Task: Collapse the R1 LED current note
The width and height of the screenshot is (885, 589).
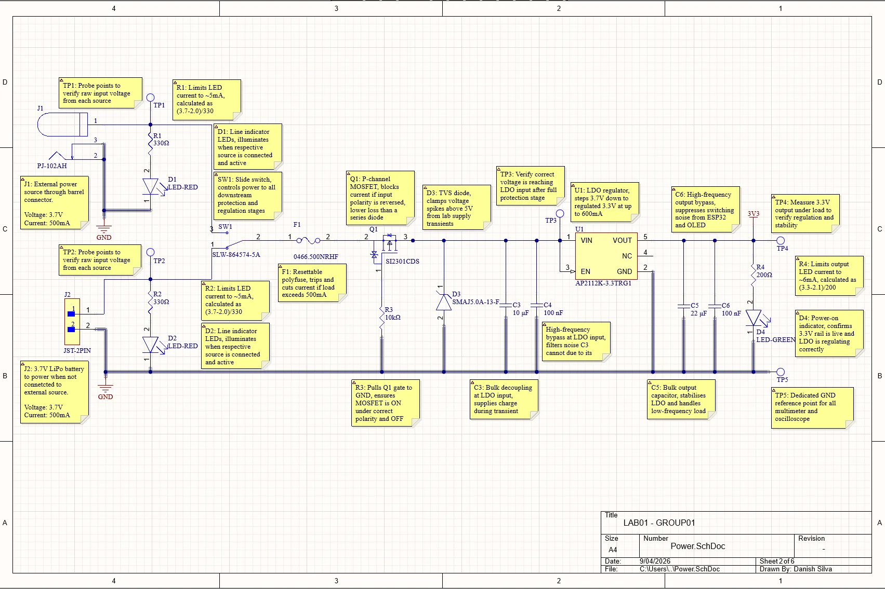Action: coord(175,82)
